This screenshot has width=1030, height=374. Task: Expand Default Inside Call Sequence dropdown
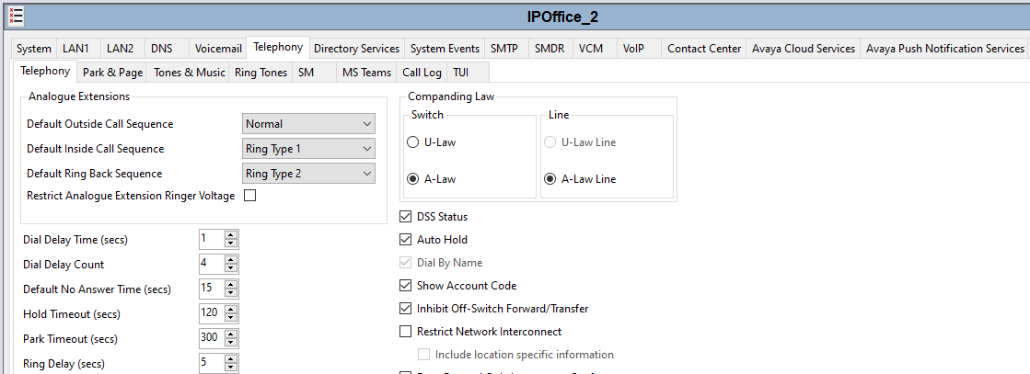point(308,149)
